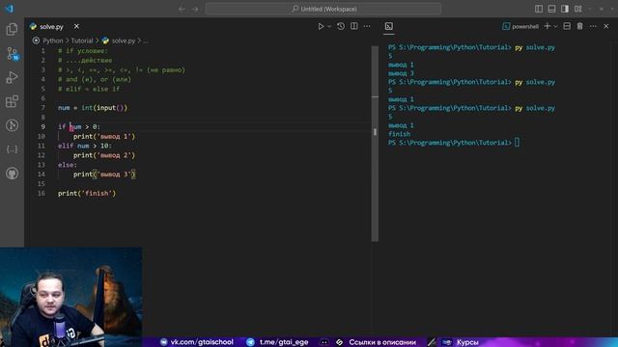This screenshot has width=618, height=347.
Task: Click 'finish' output in terminal
Action: click(x=399, y=134)
